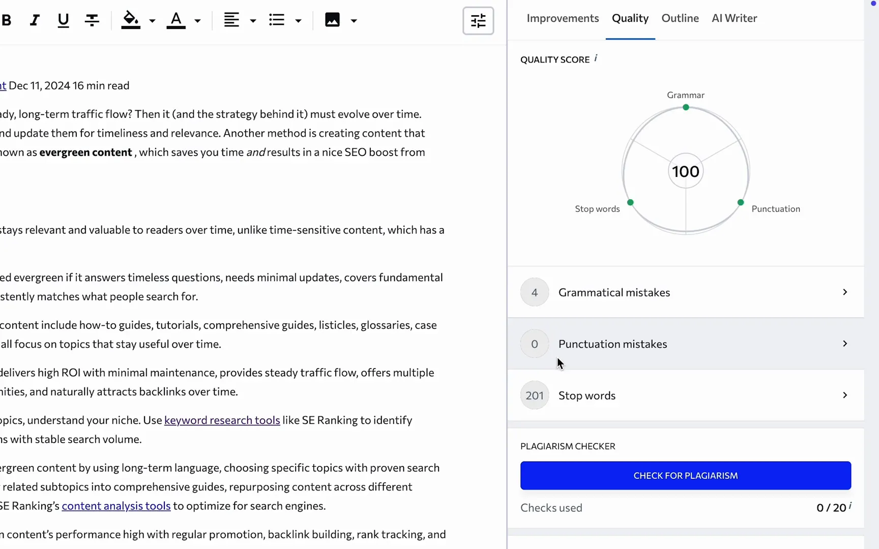Switch to the Improvements tab

tap(563, 18)
